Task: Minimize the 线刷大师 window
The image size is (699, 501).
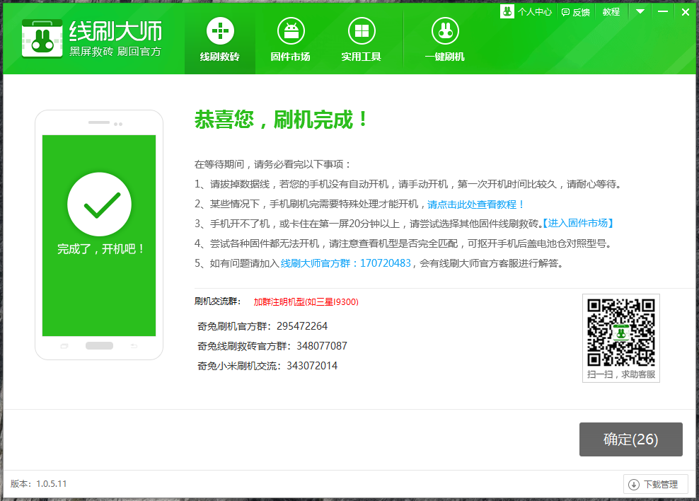Action: [663, 11]
